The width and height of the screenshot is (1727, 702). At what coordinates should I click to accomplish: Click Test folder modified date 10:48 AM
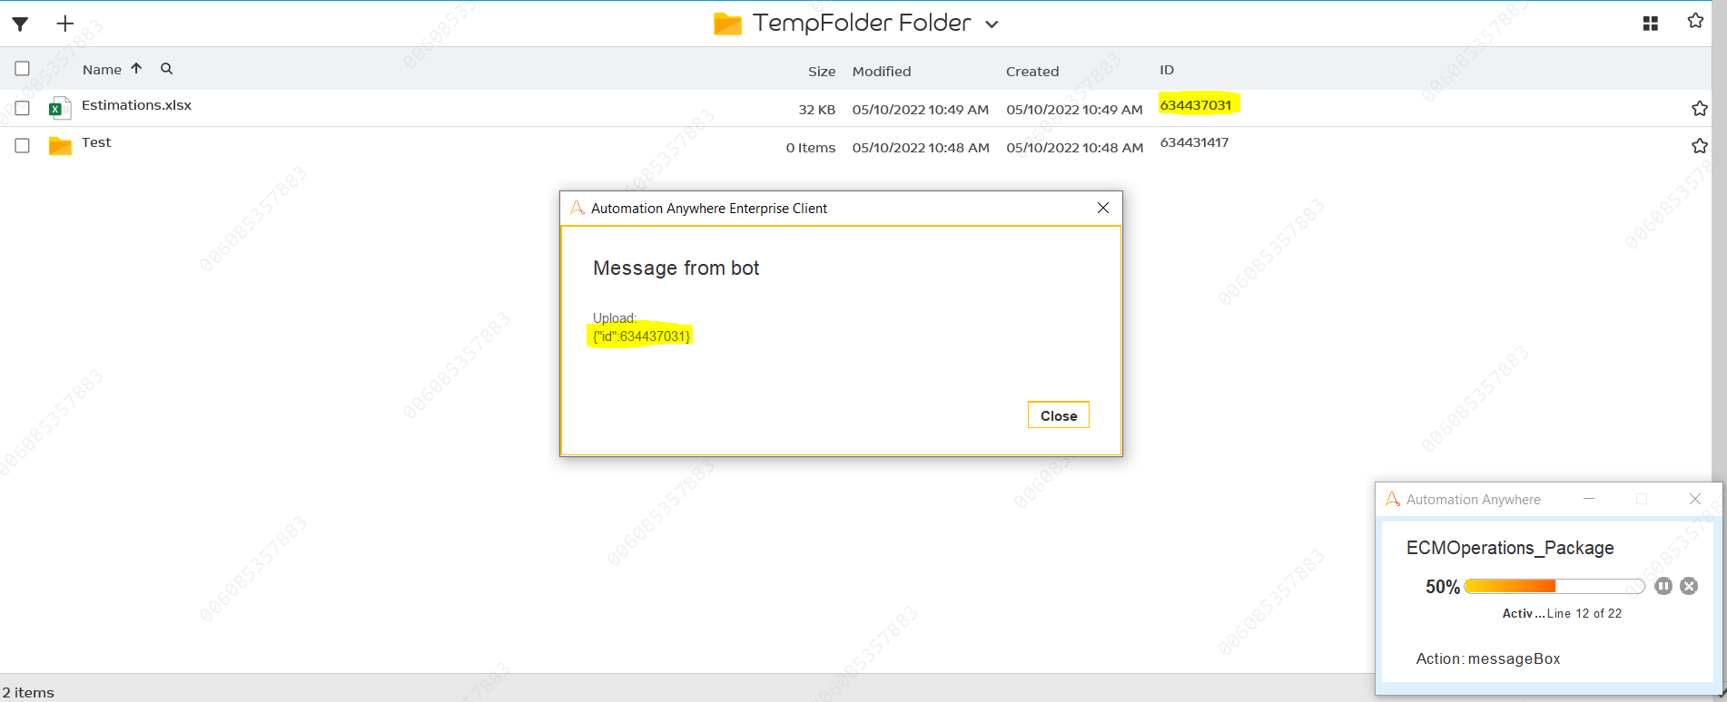coord(921,148)
